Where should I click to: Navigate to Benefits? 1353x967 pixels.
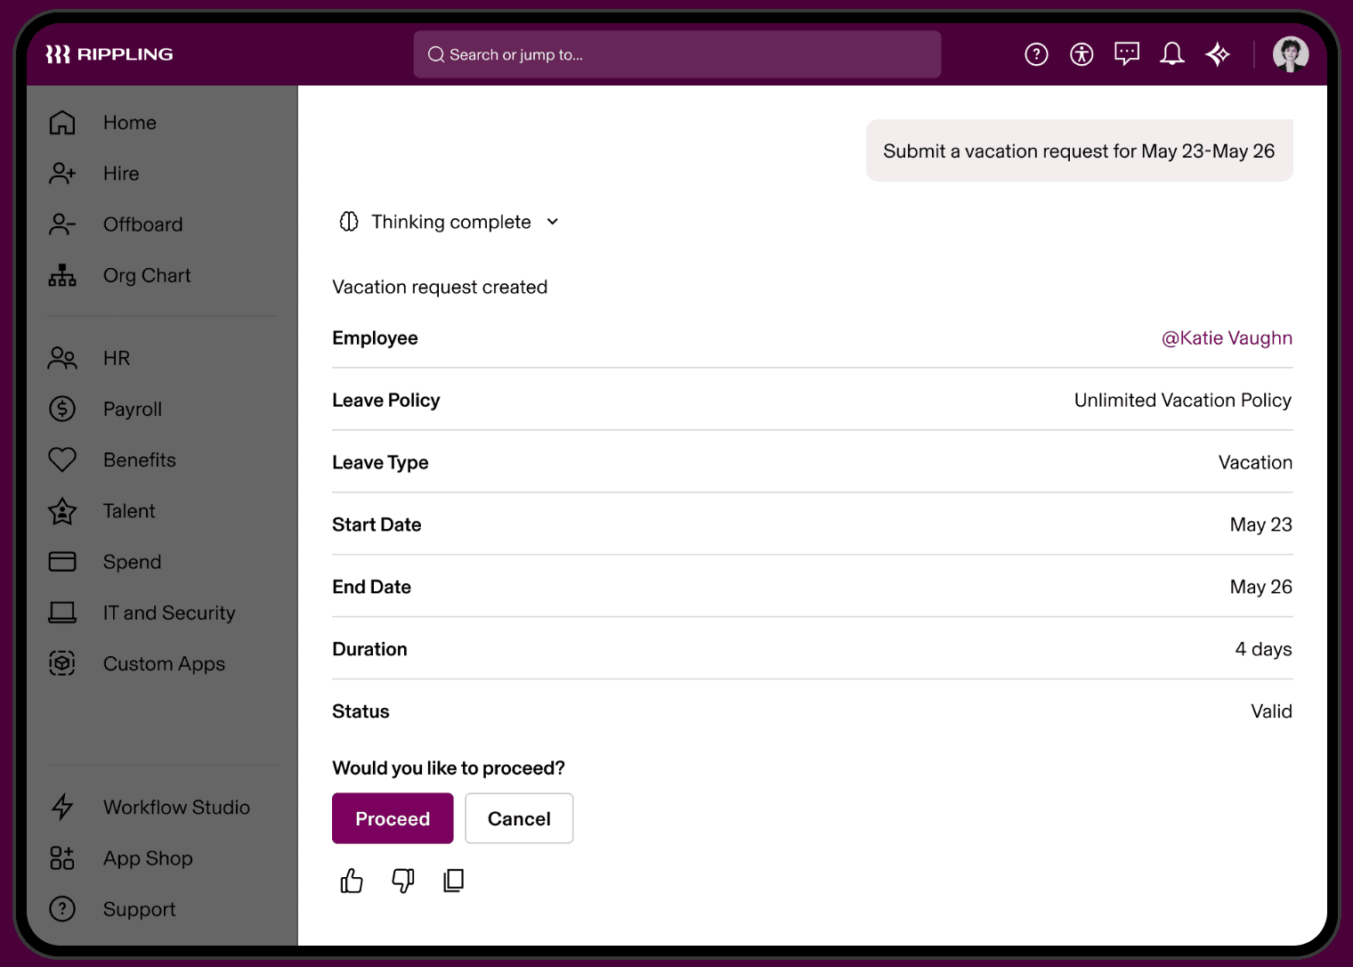pos(140,459)
